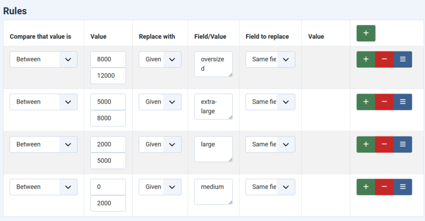
Task: Open 'Same field' dropdown in 'medium' row
Action: [270, 187]
